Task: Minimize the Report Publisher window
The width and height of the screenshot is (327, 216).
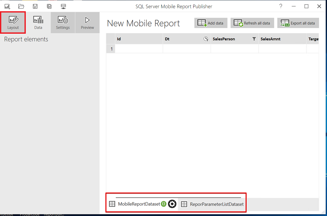Action: click(294, 6)
